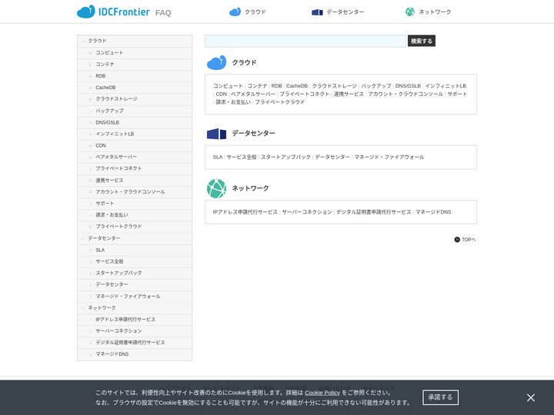Open IPアドレス申請代行サービス link in network box
The image size is (554, 415).
(245, 212)
